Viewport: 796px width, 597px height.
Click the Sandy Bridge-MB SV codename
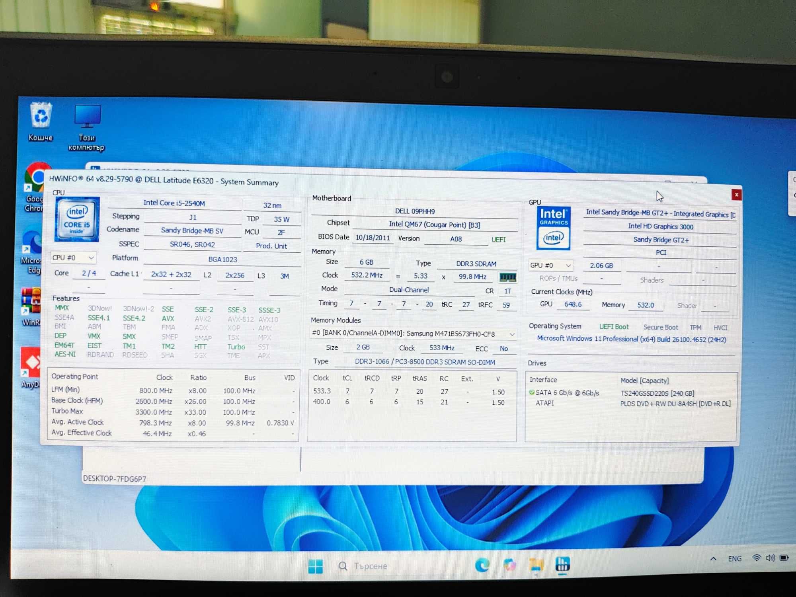pos(192,230)
